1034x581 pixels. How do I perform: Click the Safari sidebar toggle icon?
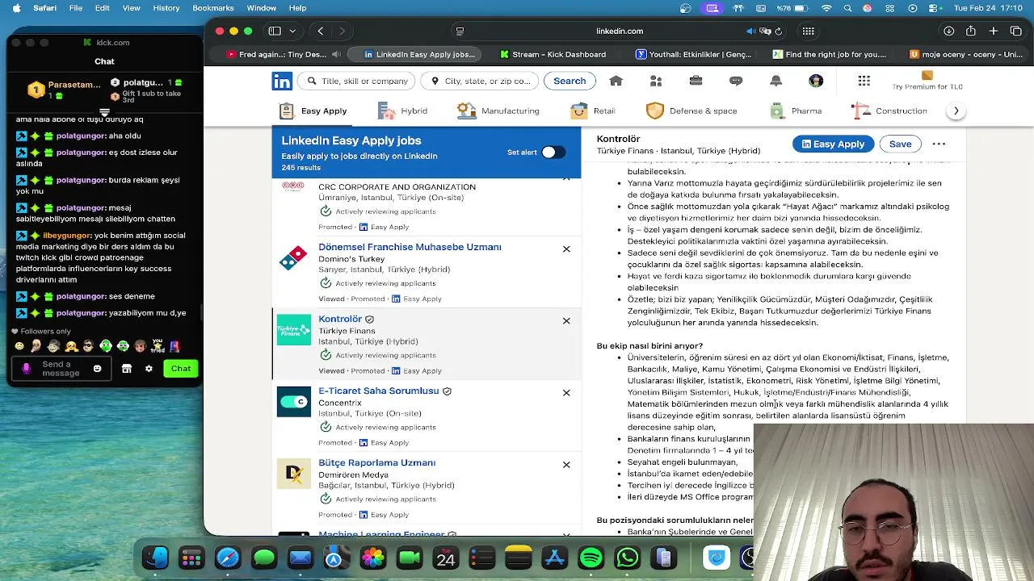pyautogui.click(x=275, y=31)
